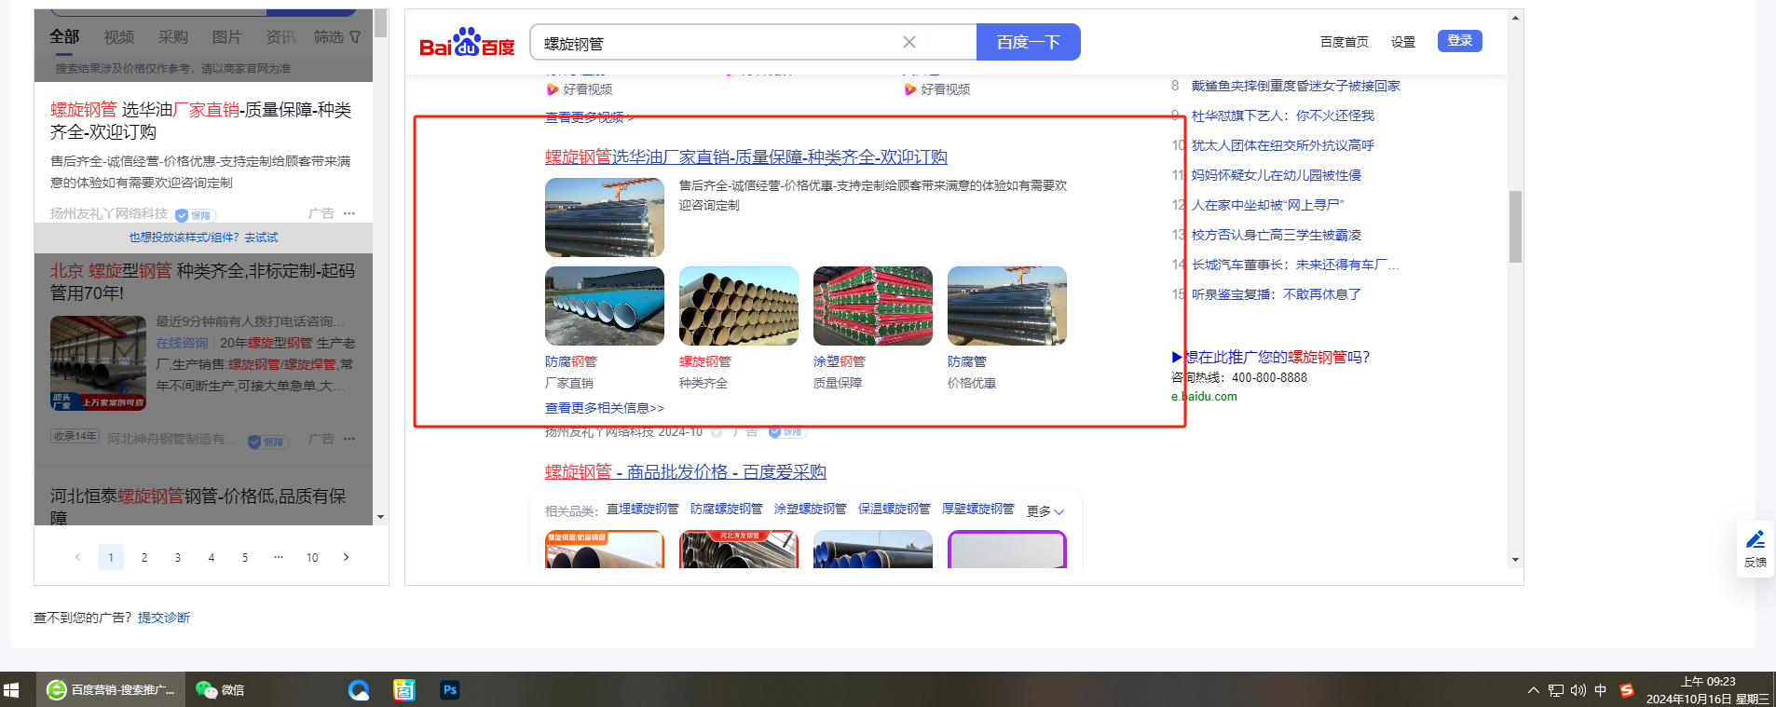This screenshot has width=1776, height=707.
Task: Toggle the 中 input language indicator
Action: point(1601,690)
